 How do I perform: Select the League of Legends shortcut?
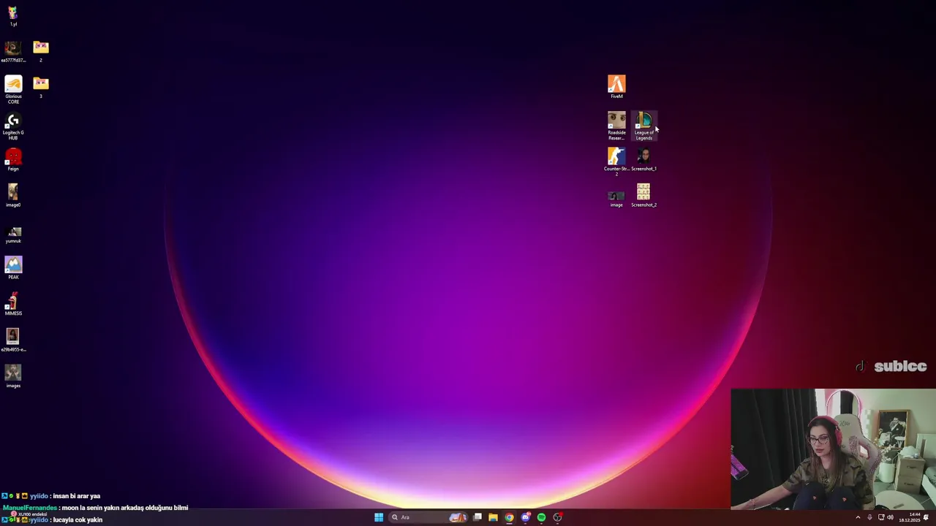coord(643,126)
